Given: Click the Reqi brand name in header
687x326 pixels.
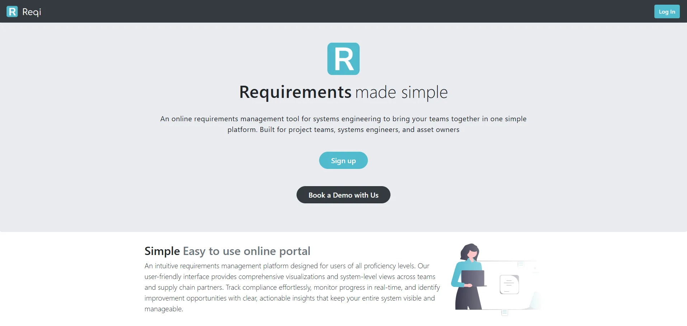Looking at the screenshot, I should pyautogui.click(x=32, y=12).
